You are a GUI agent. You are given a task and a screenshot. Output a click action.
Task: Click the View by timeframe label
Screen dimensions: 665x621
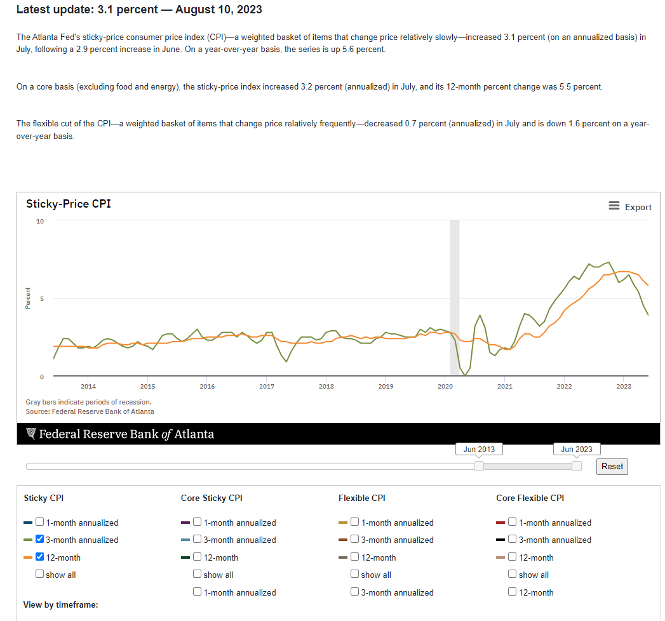point(60,605)
